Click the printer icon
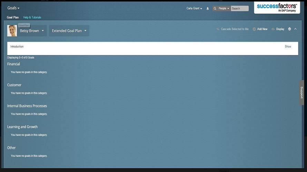The width and height of the screenshot is (307, 172). pos(289,29)
